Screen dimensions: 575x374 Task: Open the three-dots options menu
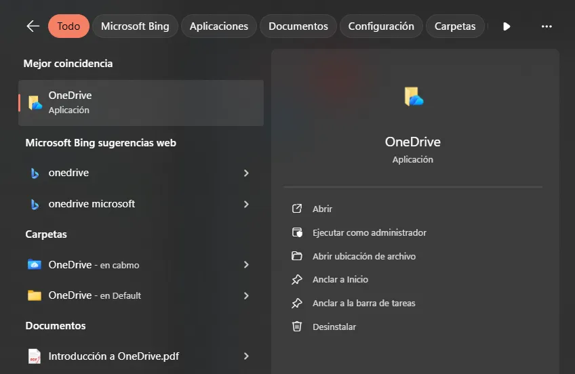click(x=547, y=26)
